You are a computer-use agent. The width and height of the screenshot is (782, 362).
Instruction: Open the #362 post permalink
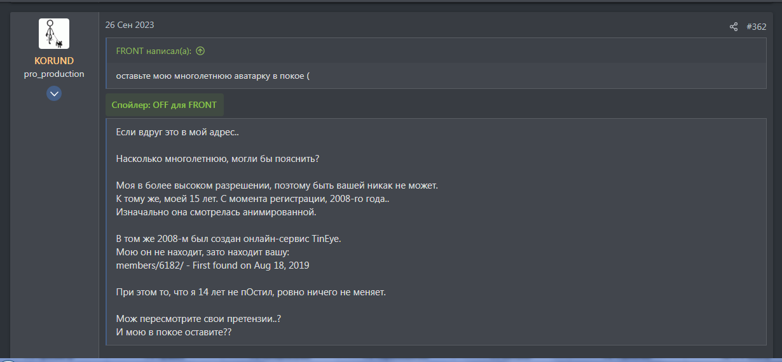(x=756, y=27)
